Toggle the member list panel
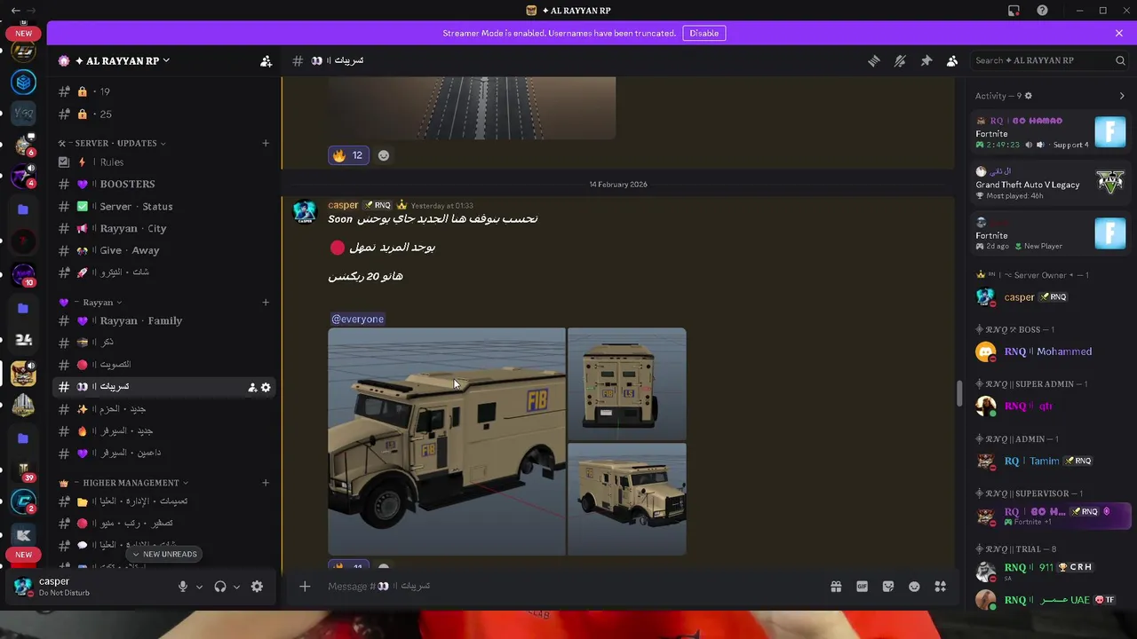This screenshot has width=1137, height=639. tap(952, 60)
